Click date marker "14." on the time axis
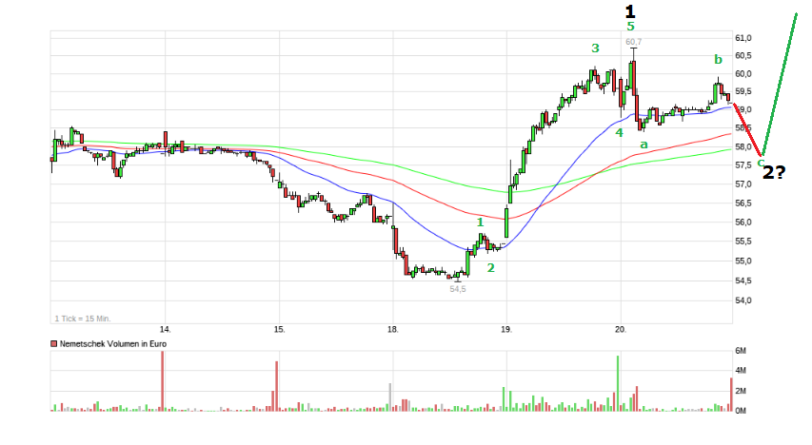 [x=164, y=330]
